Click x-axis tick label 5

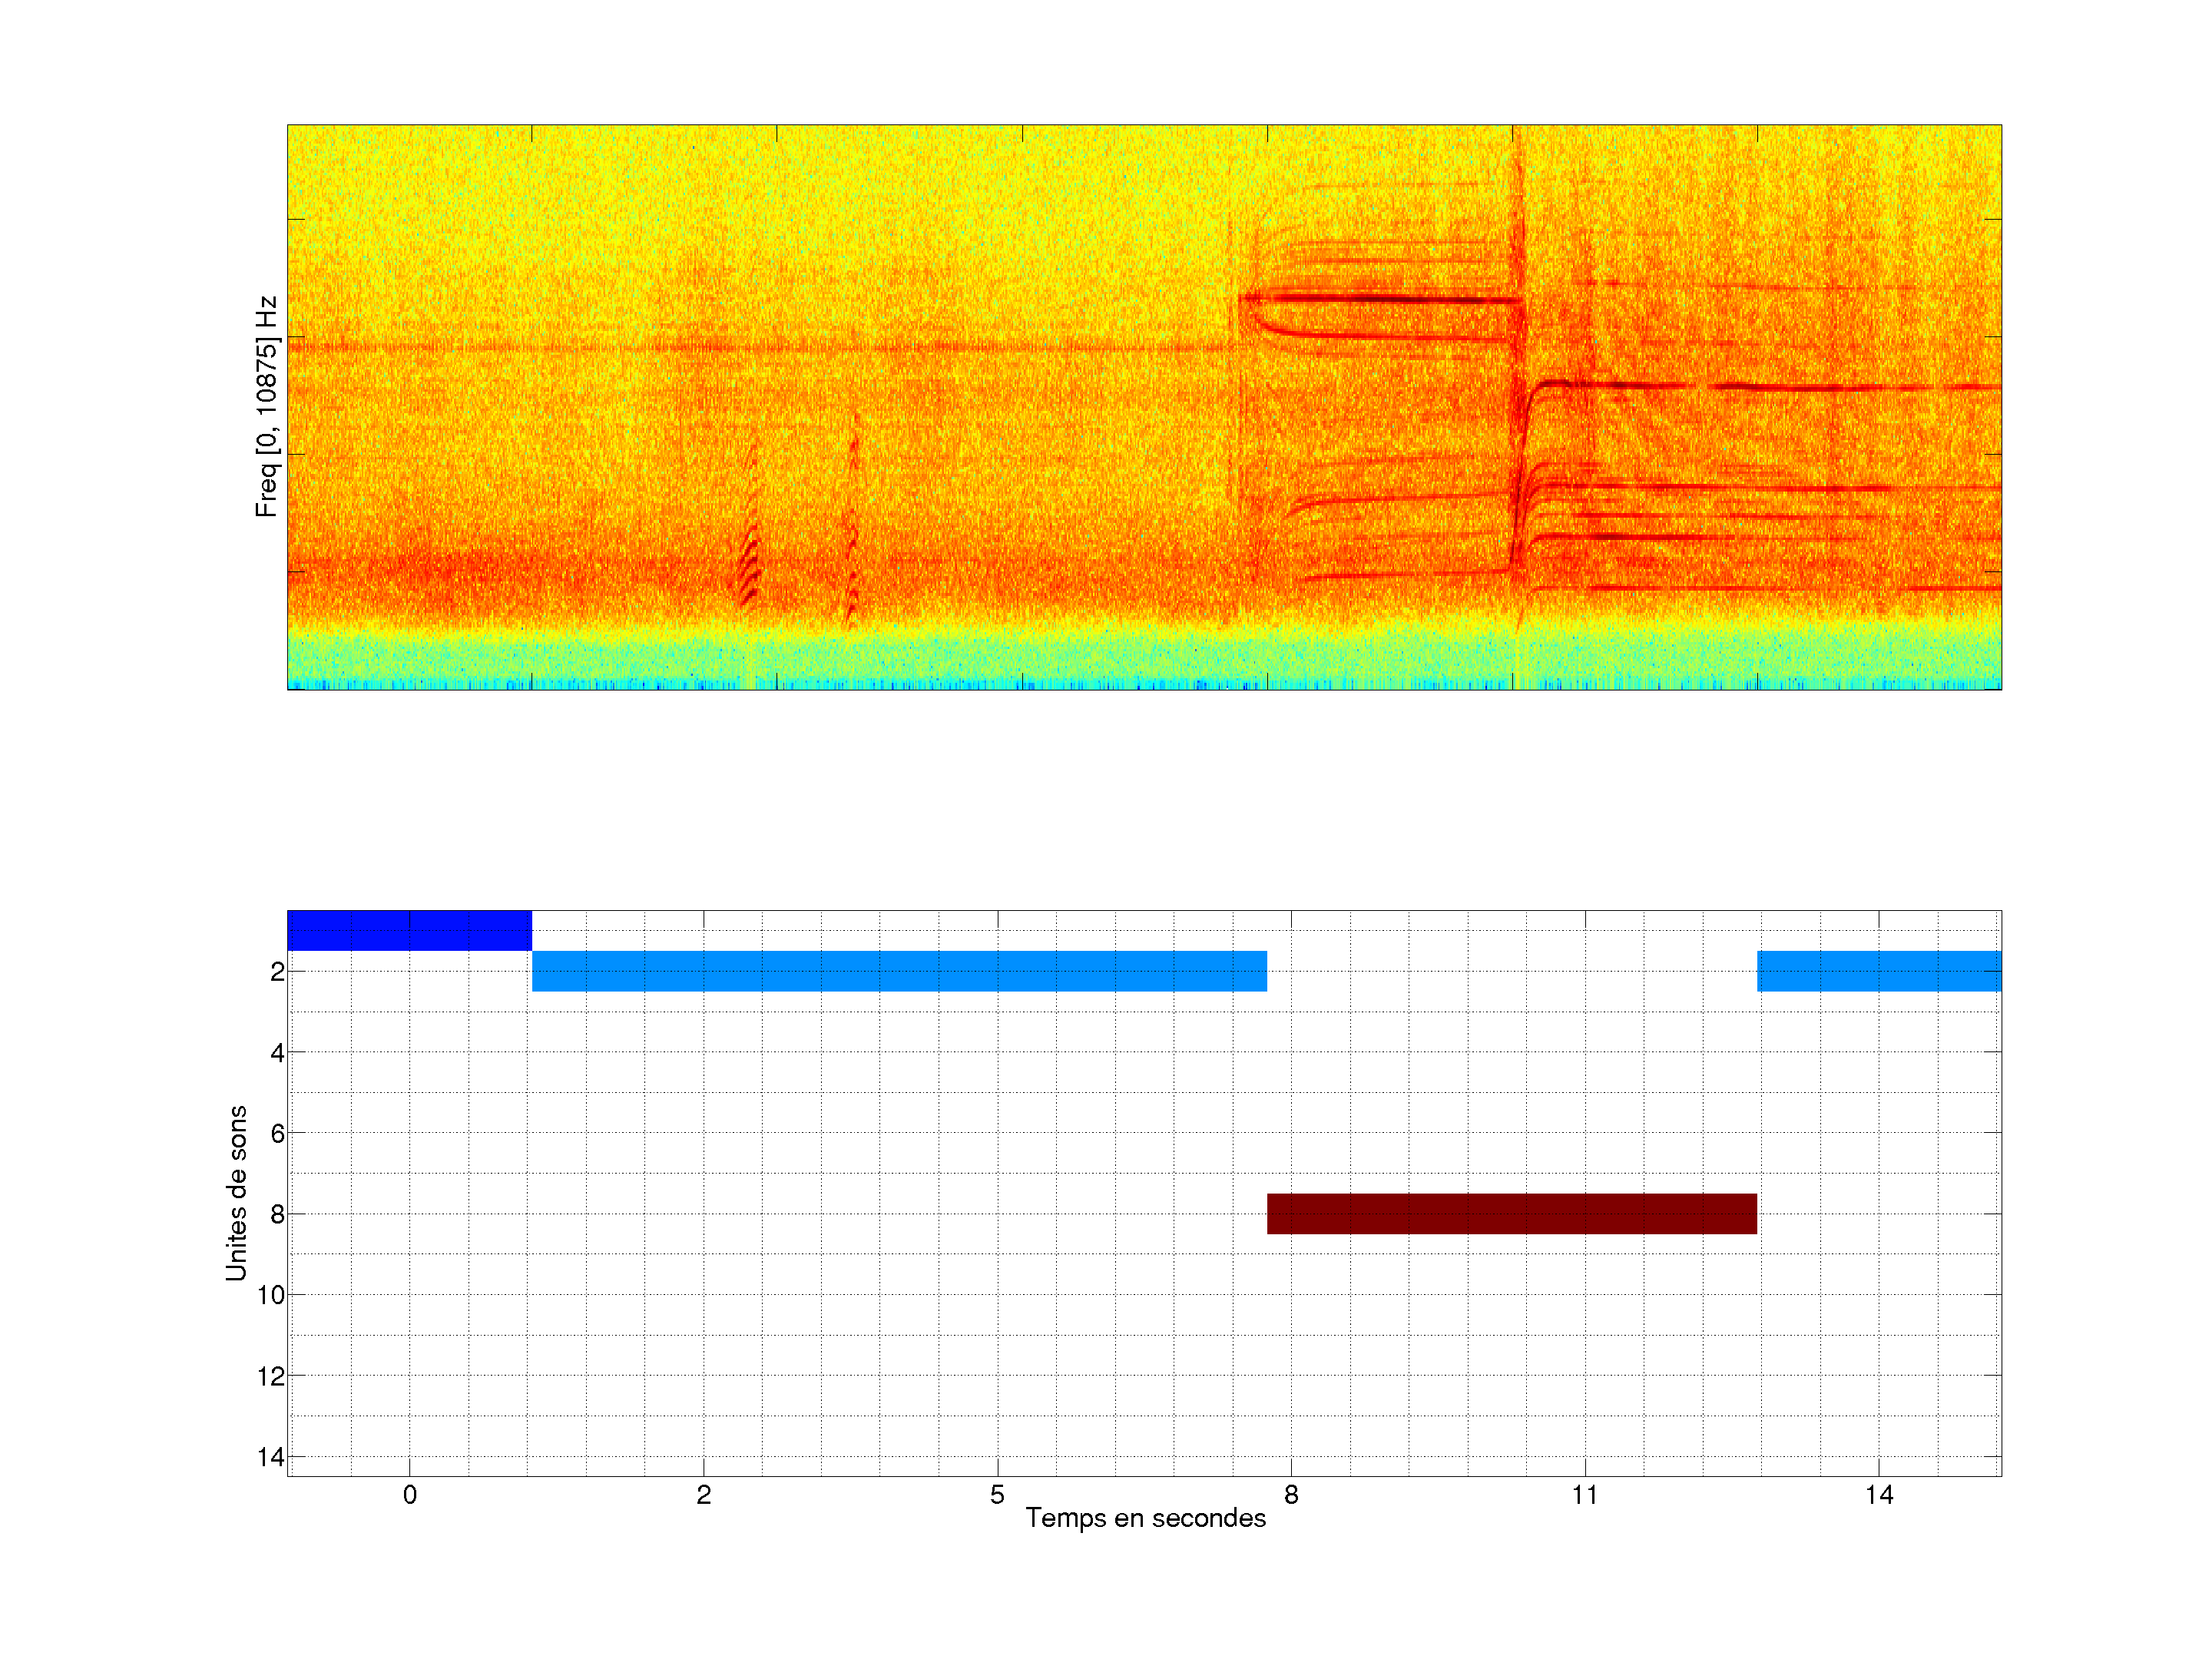[x=997, y=1495]
